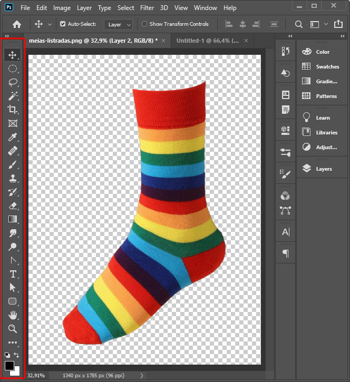
Task: Select the Hand tool
Action: coord(13,315)
